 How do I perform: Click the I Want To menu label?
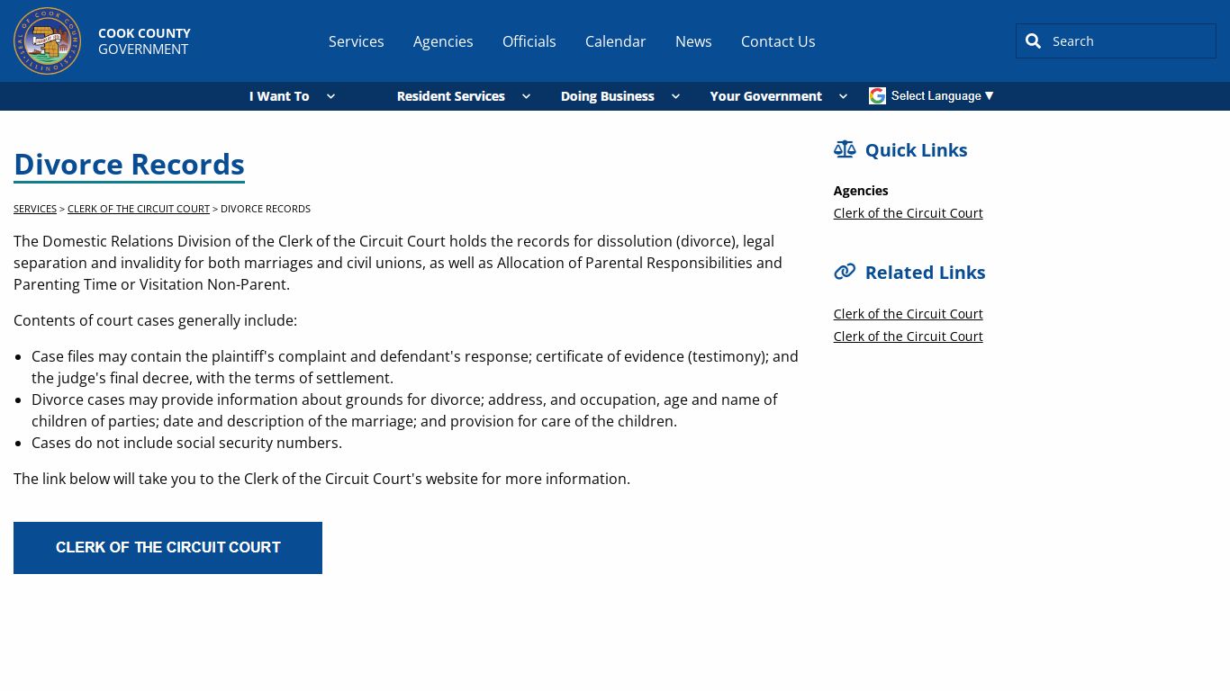(279, 96)
